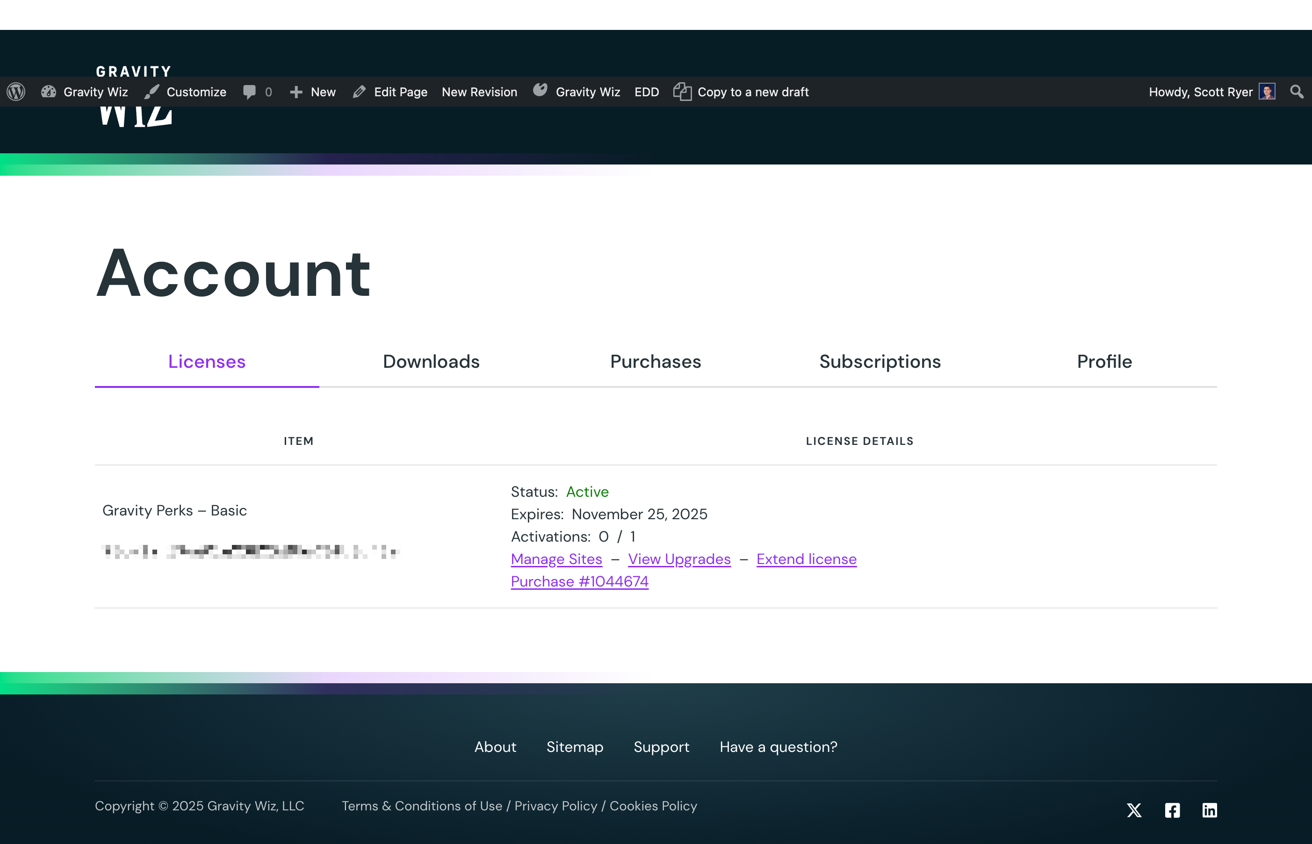Image resolution: width=1312 pixels, height=844 pixels.
Task: Open the Cookies Policy link
Action: coord(654,806)
